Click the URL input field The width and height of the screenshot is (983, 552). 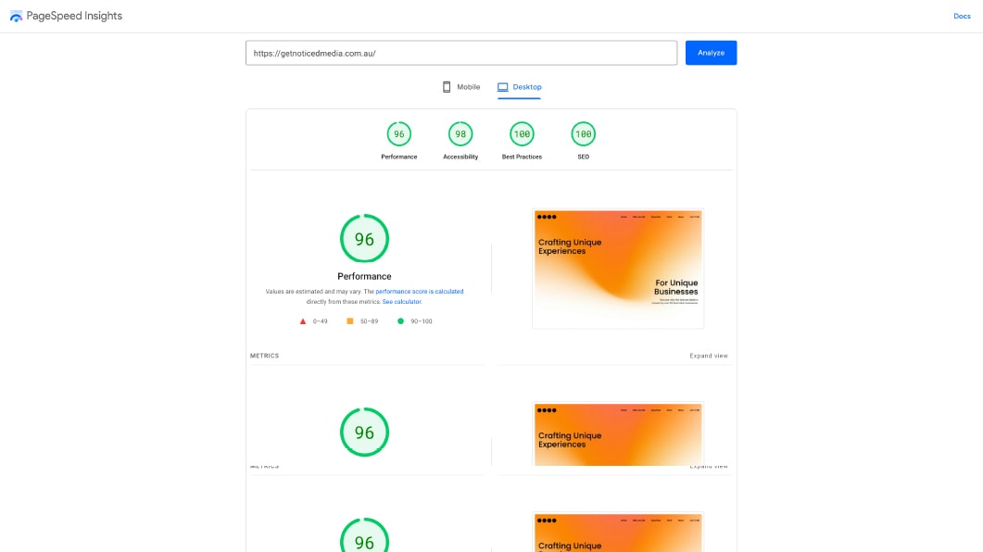click(x=461, y=54)
